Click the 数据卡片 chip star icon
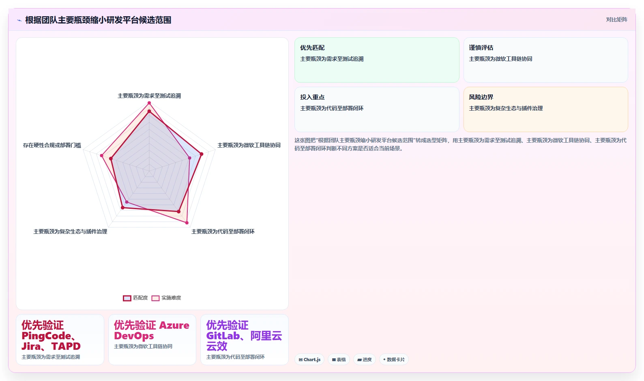 coord(384,360)
